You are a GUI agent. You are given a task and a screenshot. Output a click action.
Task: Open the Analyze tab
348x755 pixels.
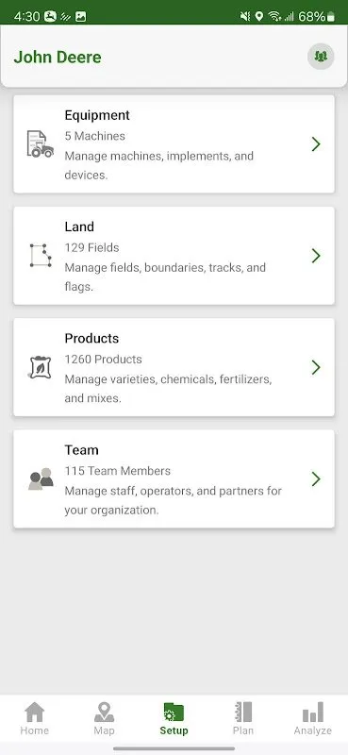313,718
